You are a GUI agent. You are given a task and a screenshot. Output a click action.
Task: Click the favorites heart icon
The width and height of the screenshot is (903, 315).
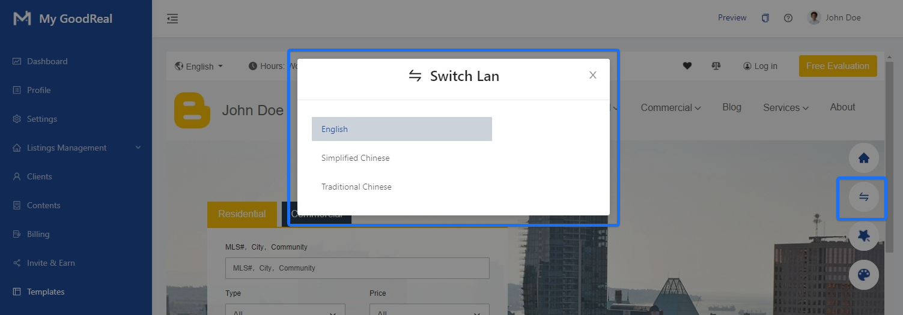coord(687,66)
